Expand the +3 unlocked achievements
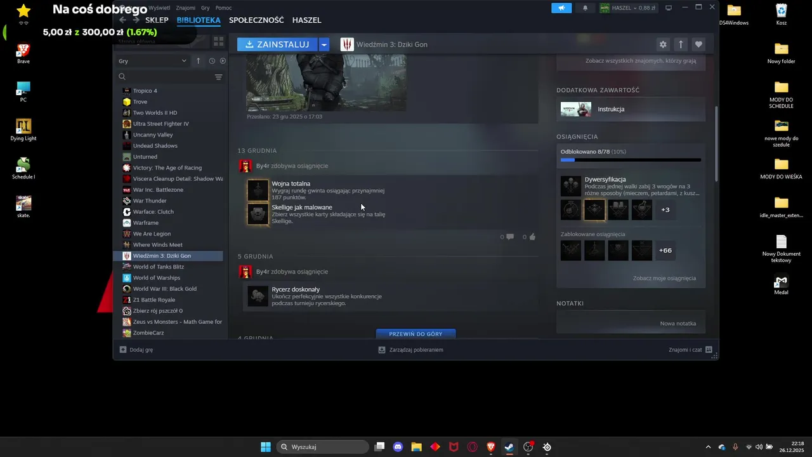Screen dimensions: 812x457 tap(665, 210)
